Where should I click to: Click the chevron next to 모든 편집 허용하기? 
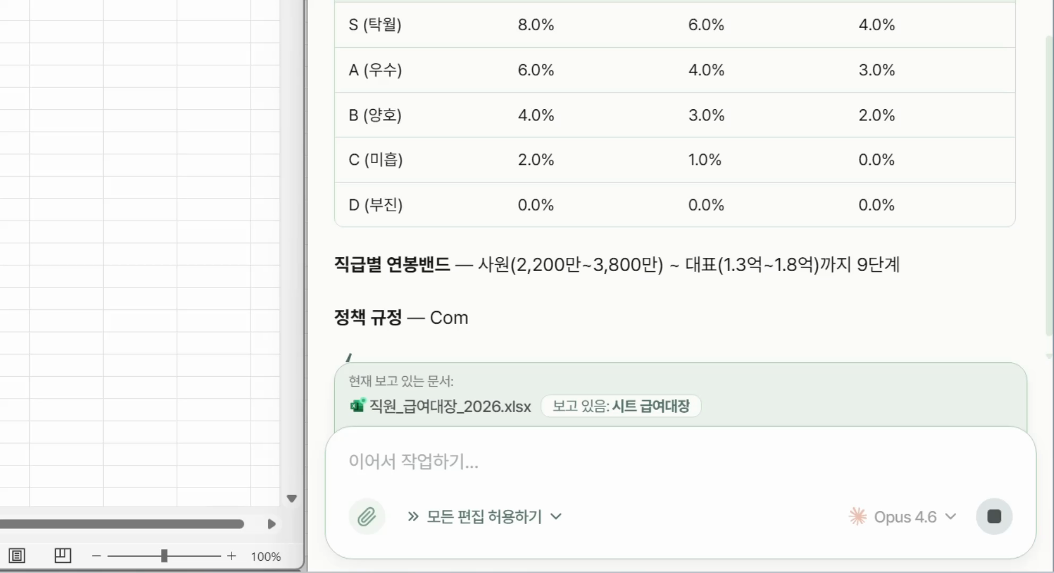(x=556, y=516)
